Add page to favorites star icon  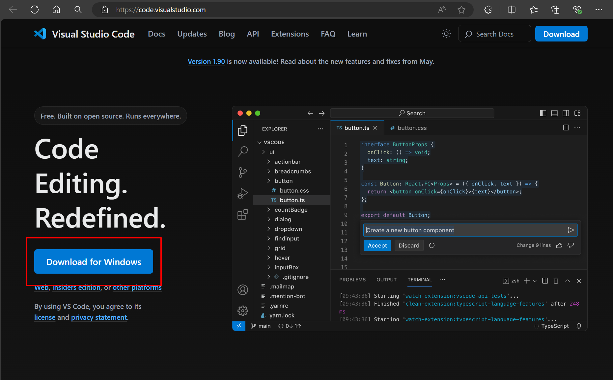[461, 10]
